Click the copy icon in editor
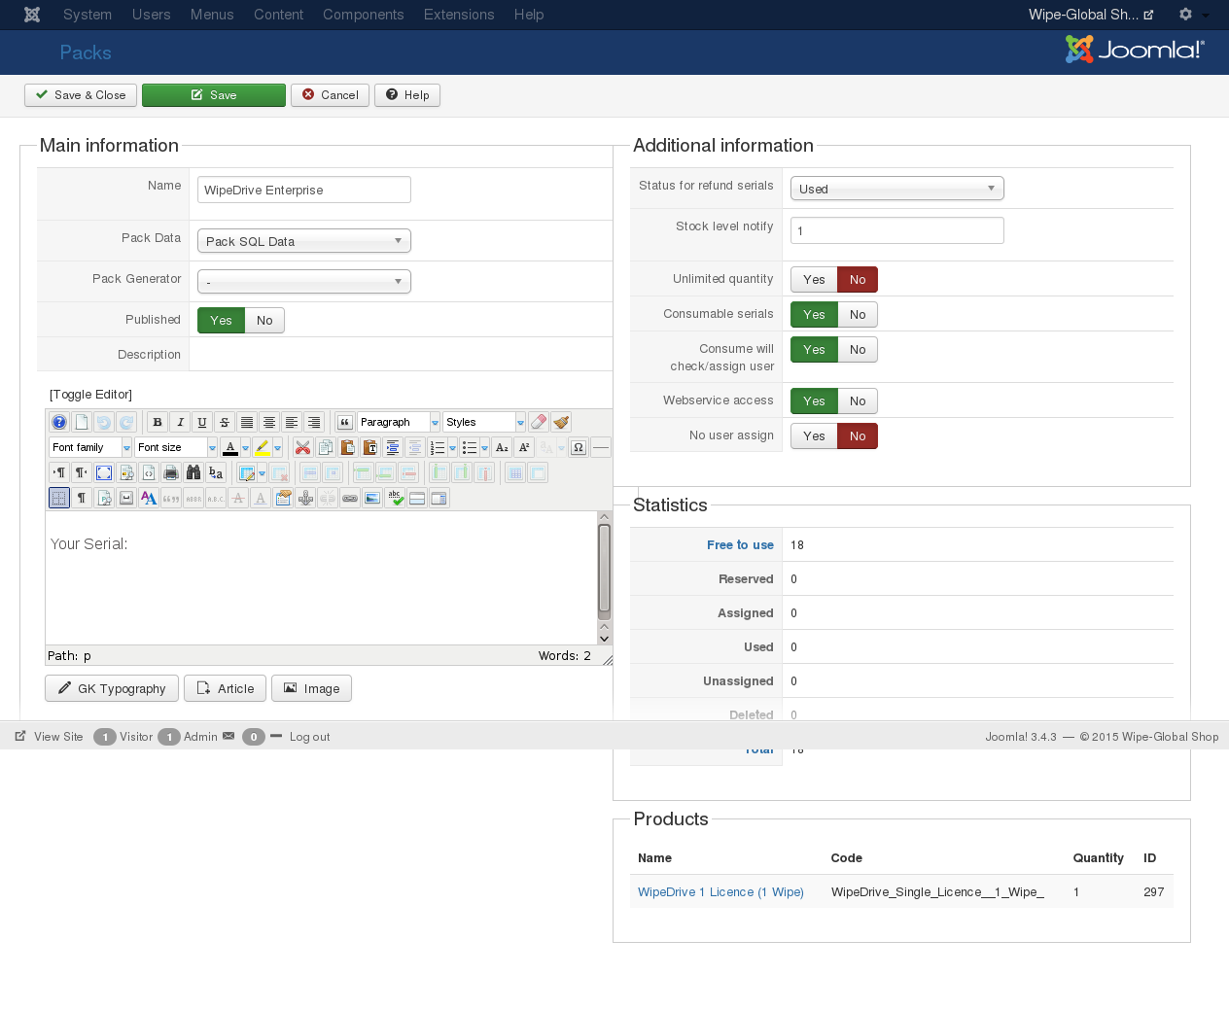The height and width of the screenshot is (1009, 1229). click(x=326, y=447)
